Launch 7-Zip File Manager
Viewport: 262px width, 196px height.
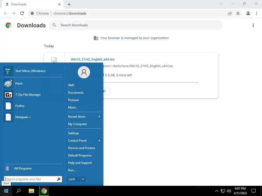(33, 95)
